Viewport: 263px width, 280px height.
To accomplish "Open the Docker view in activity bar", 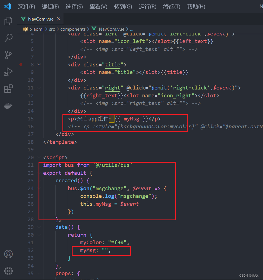I will (8, 106).
